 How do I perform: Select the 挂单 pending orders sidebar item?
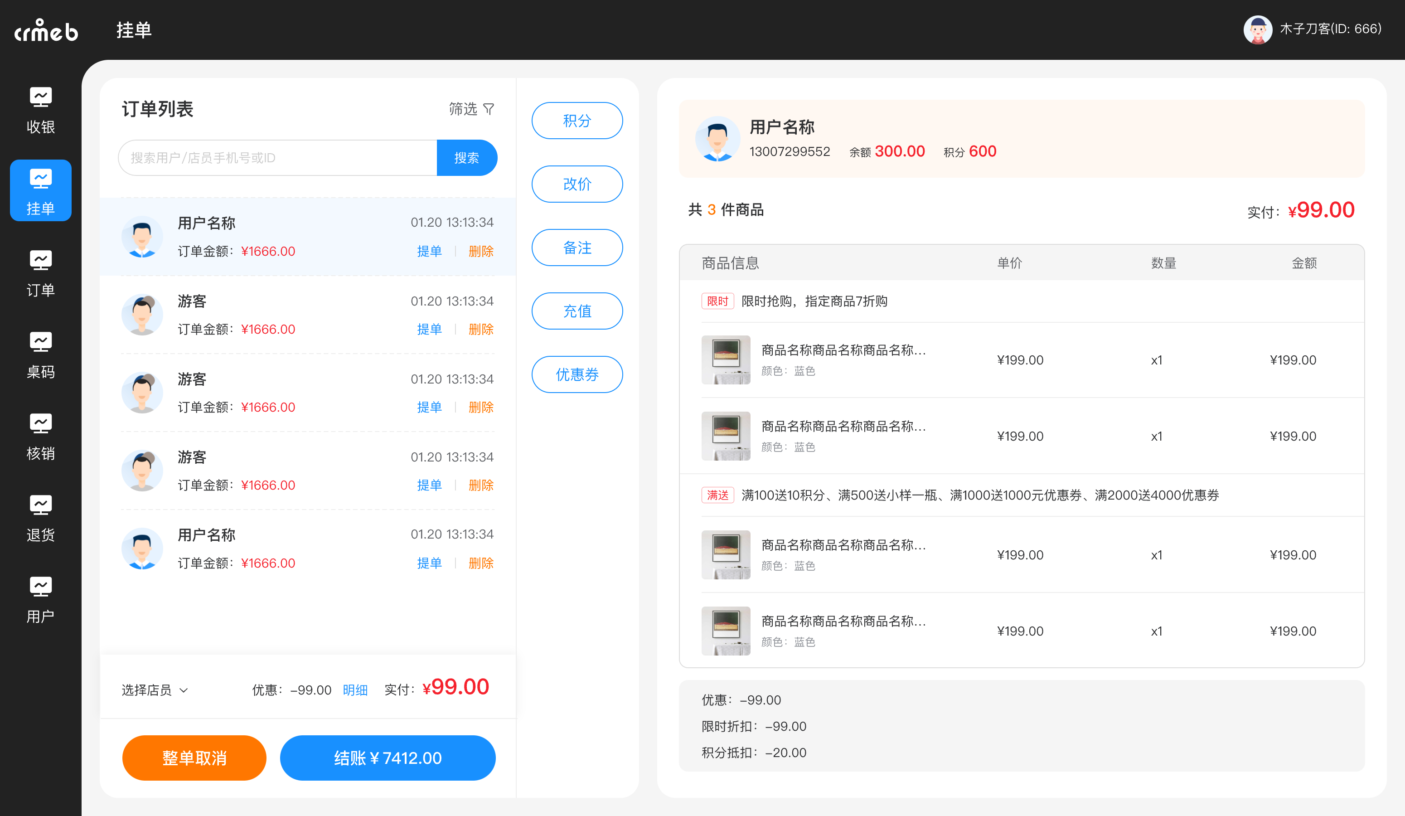tap(41, 191)
